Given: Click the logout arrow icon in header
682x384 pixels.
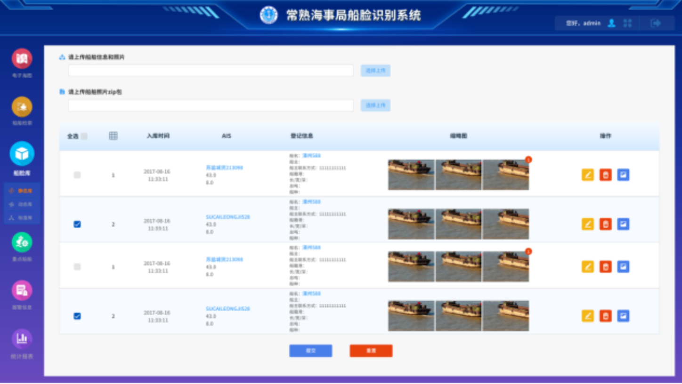Looking at the screenshot, I should (x=655, y=23).
